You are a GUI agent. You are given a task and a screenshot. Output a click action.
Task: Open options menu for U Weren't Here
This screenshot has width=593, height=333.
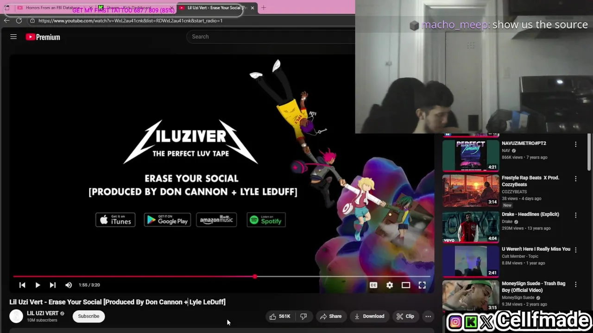[575, 250]
